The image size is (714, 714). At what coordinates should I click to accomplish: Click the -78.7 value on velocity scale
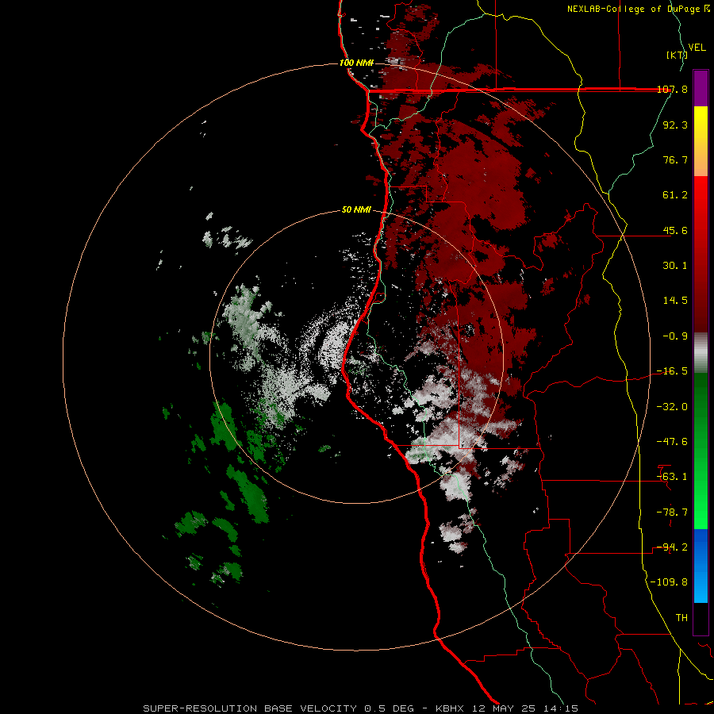(x=673, y=512)
